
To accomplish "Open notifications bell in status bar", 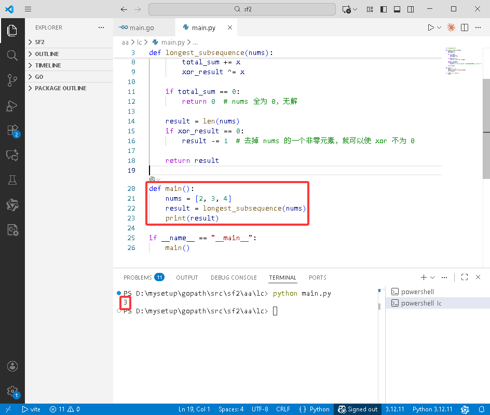I will click(x=482, y=409).
